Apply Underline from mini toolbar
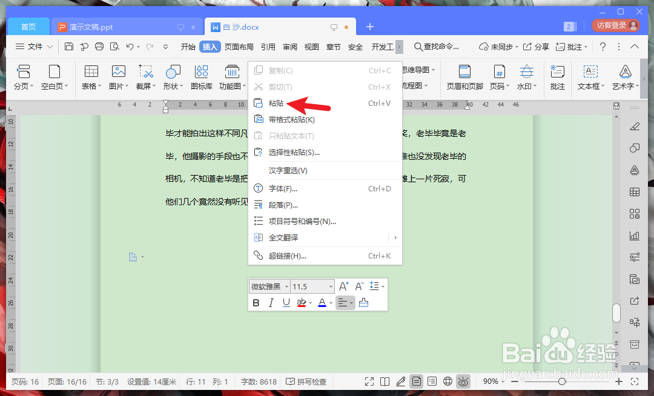Image resolution: width=654 pixels, height=396 pixels. (286, 303)
